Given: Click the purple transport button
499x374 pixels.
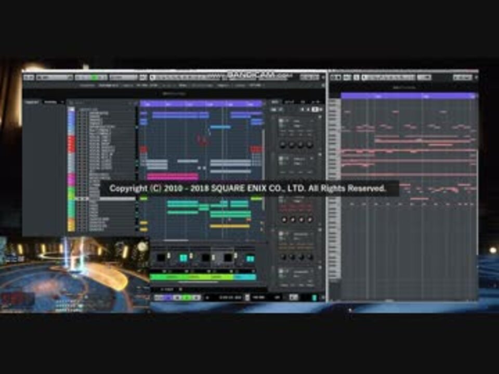Looking at the screenshot, I should 168,297.
